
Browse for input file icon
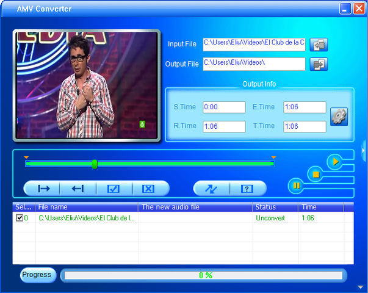(319, 45)
